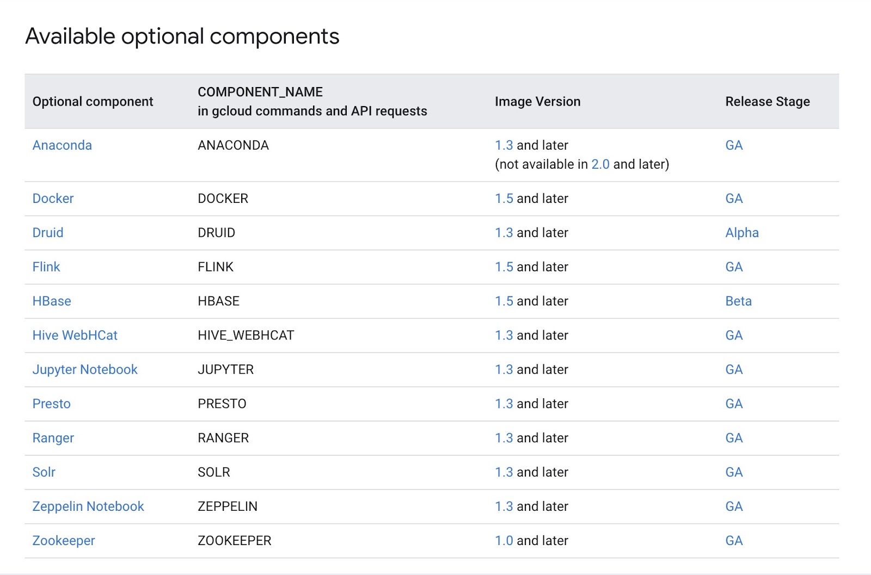
Task: Click the GA link in Anaconda row
Action: 734,145
